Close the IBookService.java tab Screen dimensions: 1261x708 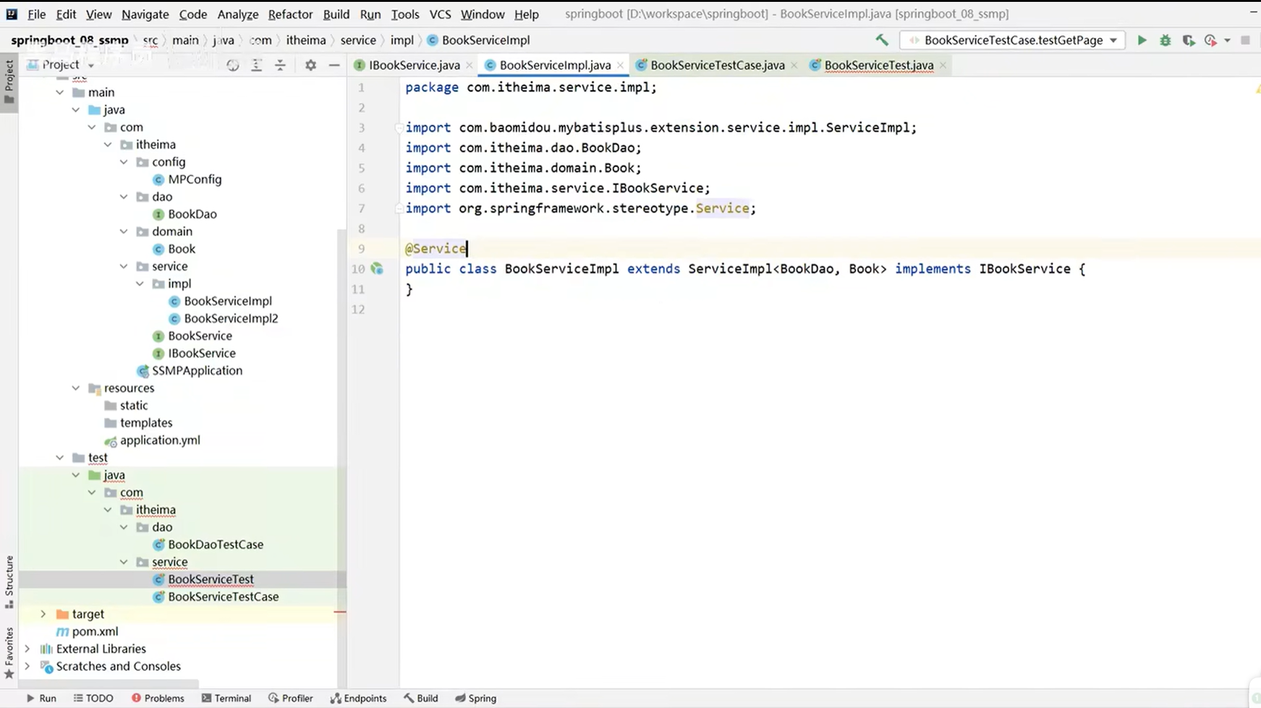470,65
